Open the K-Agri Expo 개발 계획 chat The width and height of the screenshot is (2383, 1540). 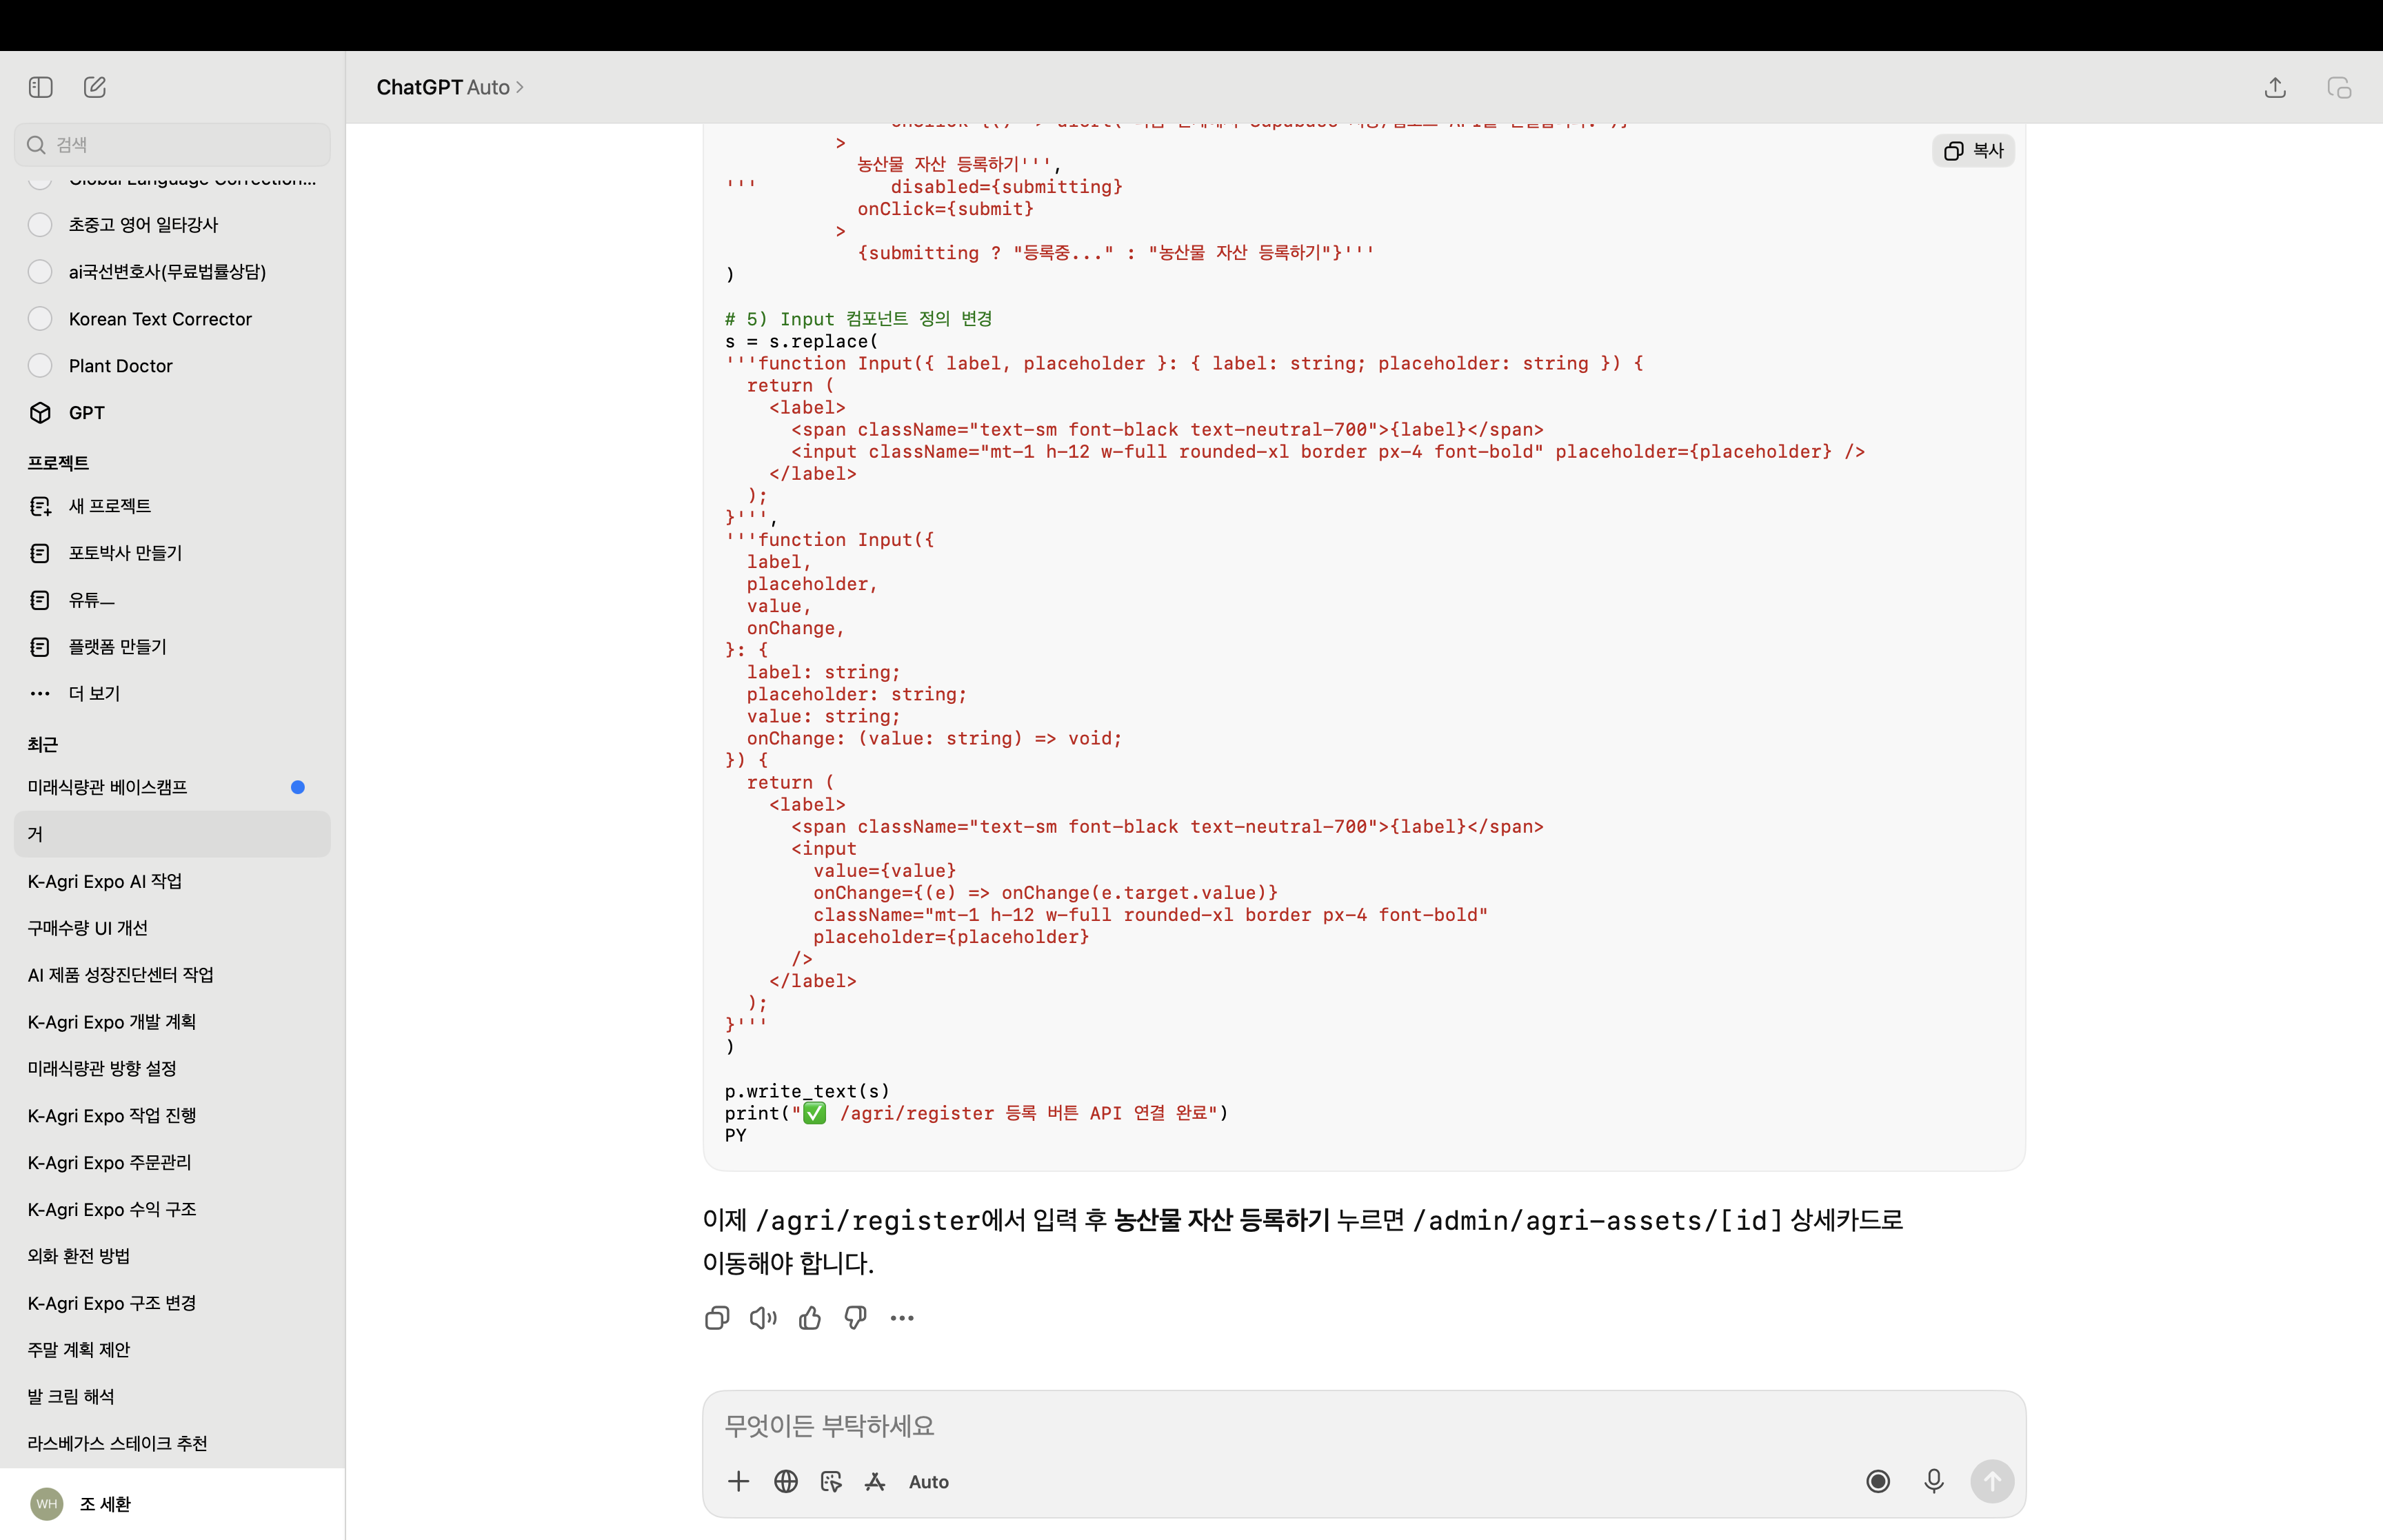pos(172,1022)
